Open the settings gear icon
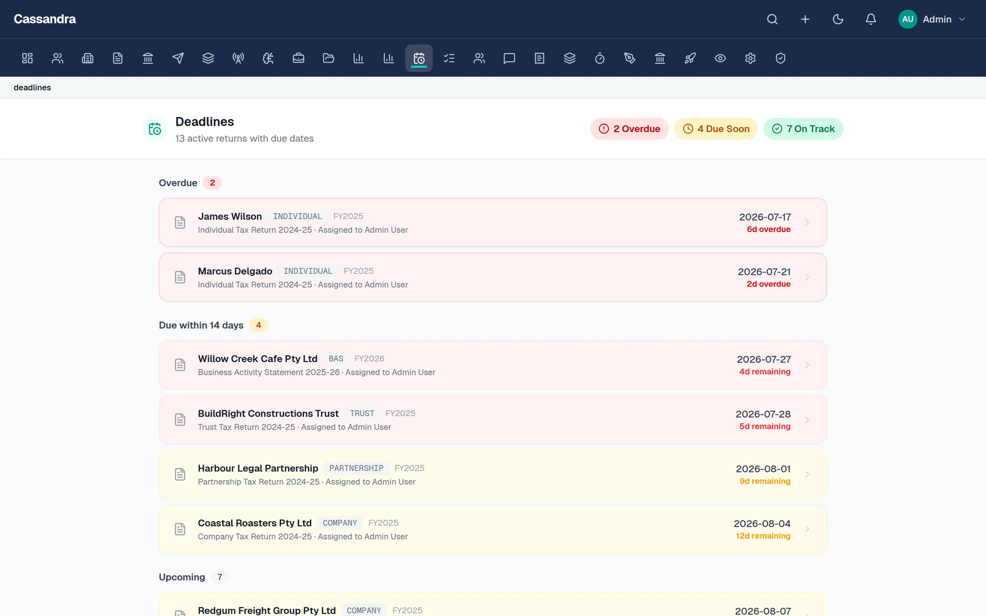 750,58
